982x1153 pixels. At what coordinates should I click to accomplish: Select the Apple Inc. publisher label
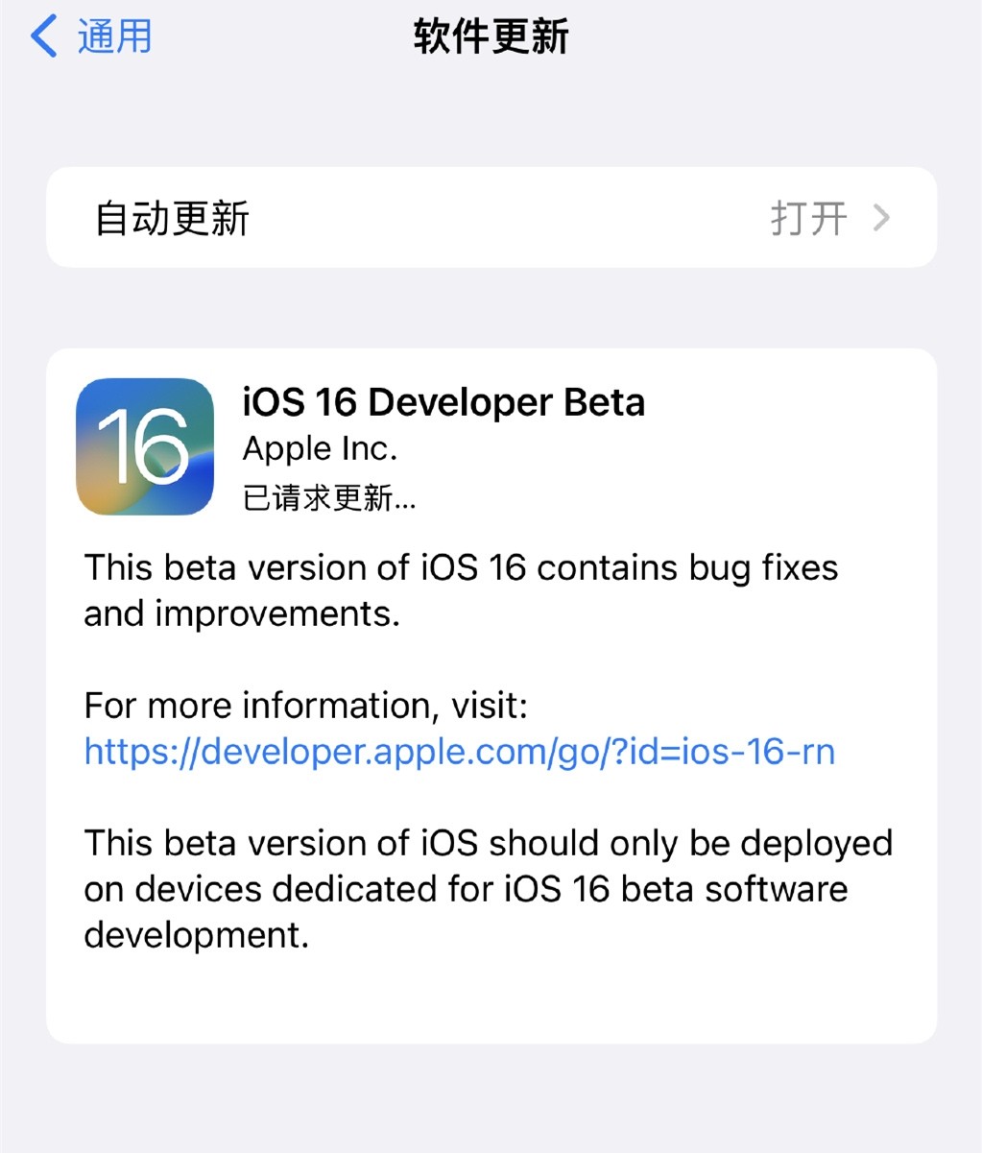point(320,448)
